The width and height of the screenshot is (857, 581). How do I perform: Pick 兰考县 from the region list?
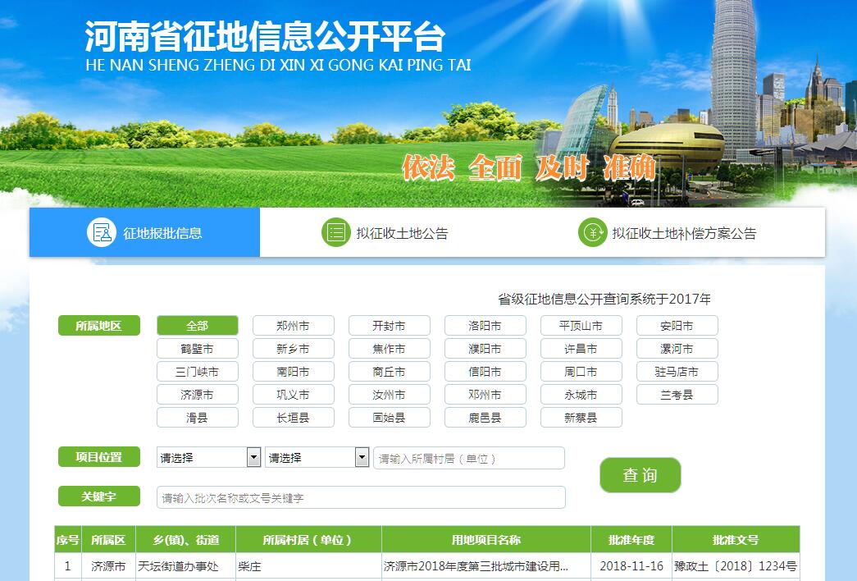coord(677,395)
